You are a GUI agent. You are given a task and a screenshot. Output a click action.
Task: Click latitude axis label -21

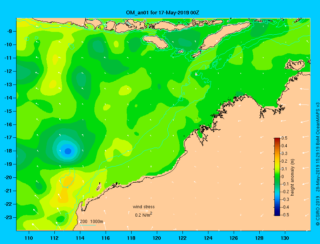point(8,191)
